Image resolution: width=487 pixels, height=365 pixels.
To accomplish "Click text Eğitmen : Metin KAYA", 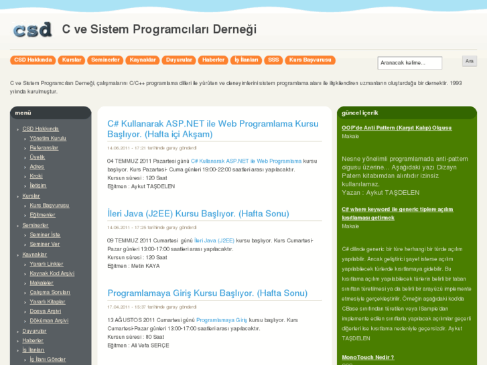I will [x=133, y=267].
